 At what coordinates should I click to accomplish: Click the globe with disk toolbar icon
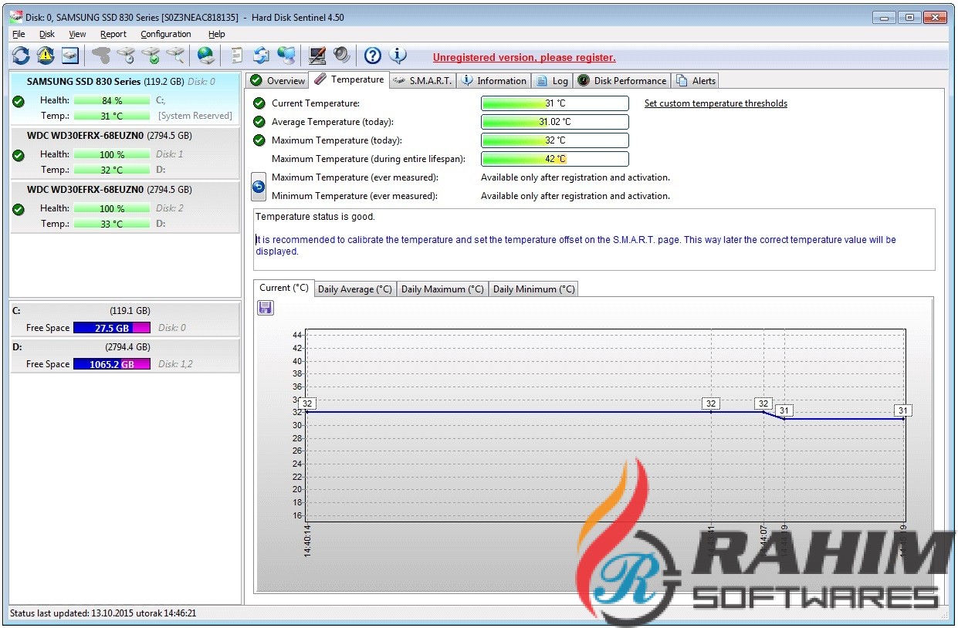click(205, 56)
